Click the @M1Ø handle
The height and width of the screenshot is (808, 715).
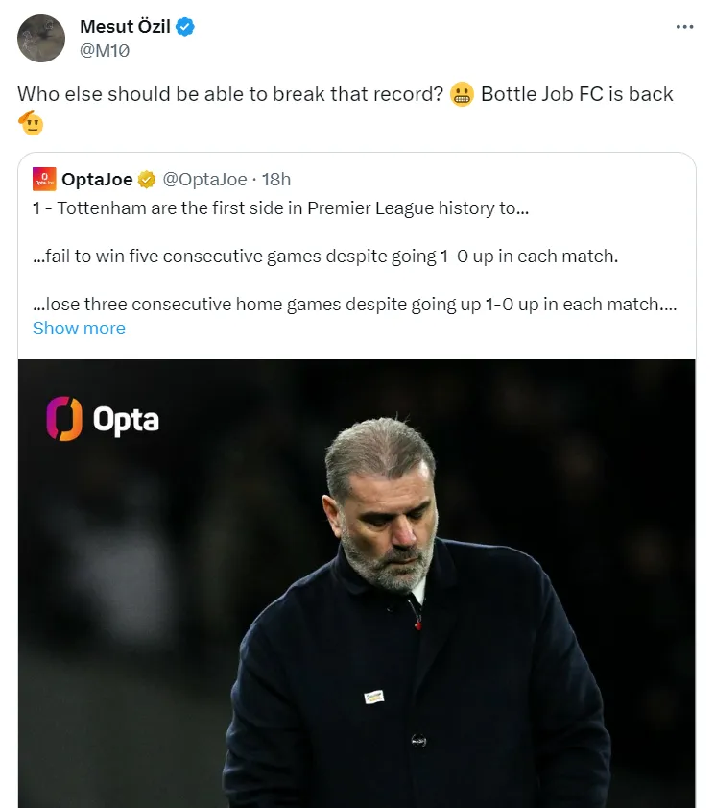(105, 50)
